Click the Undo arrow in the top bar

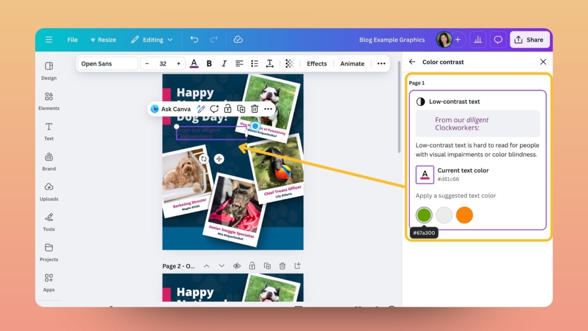point(194,39)
